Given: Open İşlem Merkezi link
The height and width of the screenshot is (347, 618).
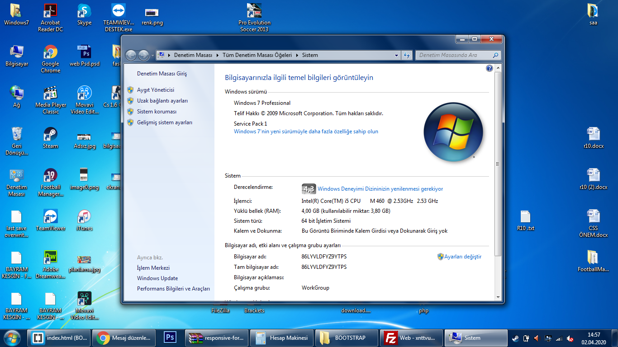Looking at the screenshot, I should pos(153,268).
